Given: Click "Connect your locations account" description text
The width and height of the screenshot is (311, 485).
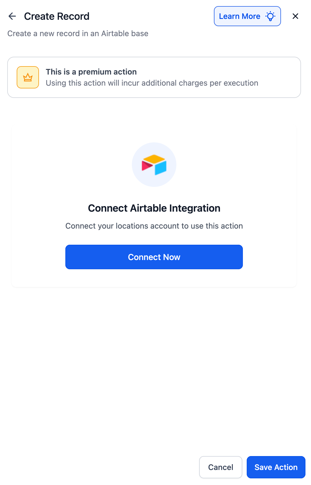Looking at the screenshot, I should (x=154, y=226).
